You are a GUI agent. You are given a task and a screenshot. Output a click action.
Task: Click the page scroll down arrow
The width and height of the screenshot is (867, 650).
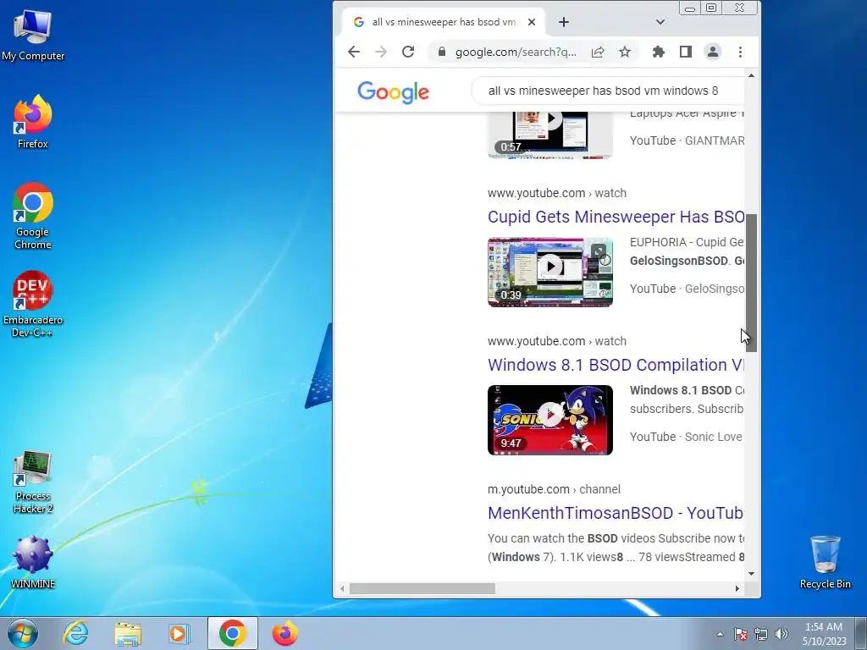[x=751, y=574]
